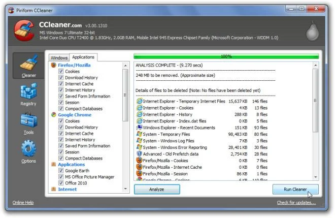This screenshot has width=335, height=218.
Task: Click 'ANALYSIS COMPLETE' status line
Action: 169,65
